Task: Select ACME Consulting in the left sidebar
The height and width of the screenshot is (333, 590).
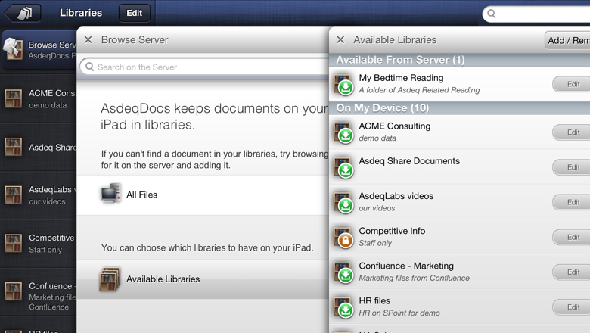Action: click(38, 98)
